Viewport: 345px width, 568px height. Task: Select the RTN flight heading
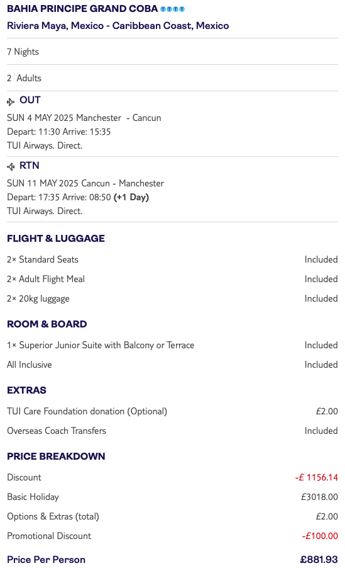point(30,166)
